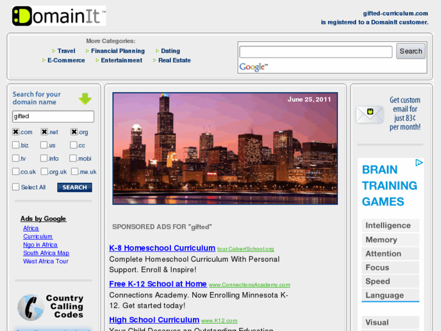Toggle the .com checkbox

[x=16, y=132]
